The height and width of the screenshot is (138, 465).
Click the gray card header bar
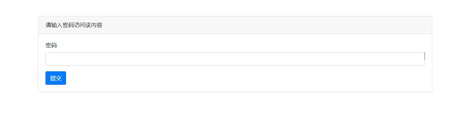click(x=235, y=25)
